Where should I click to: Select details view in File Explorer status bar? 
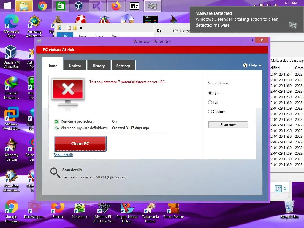[278, 189]
